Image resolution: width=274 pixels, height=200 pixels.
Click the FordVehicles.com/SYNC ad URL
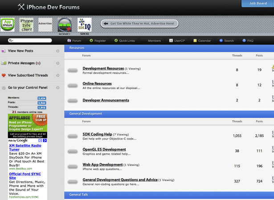coord(24,197)
